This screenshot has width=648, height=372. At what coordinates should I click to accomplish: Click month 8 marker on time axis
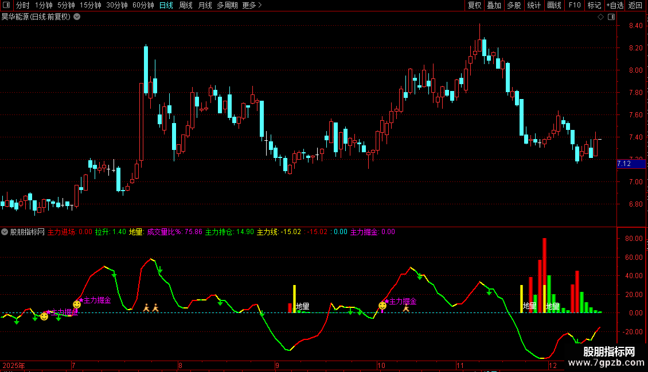click(x=180, y=365)
